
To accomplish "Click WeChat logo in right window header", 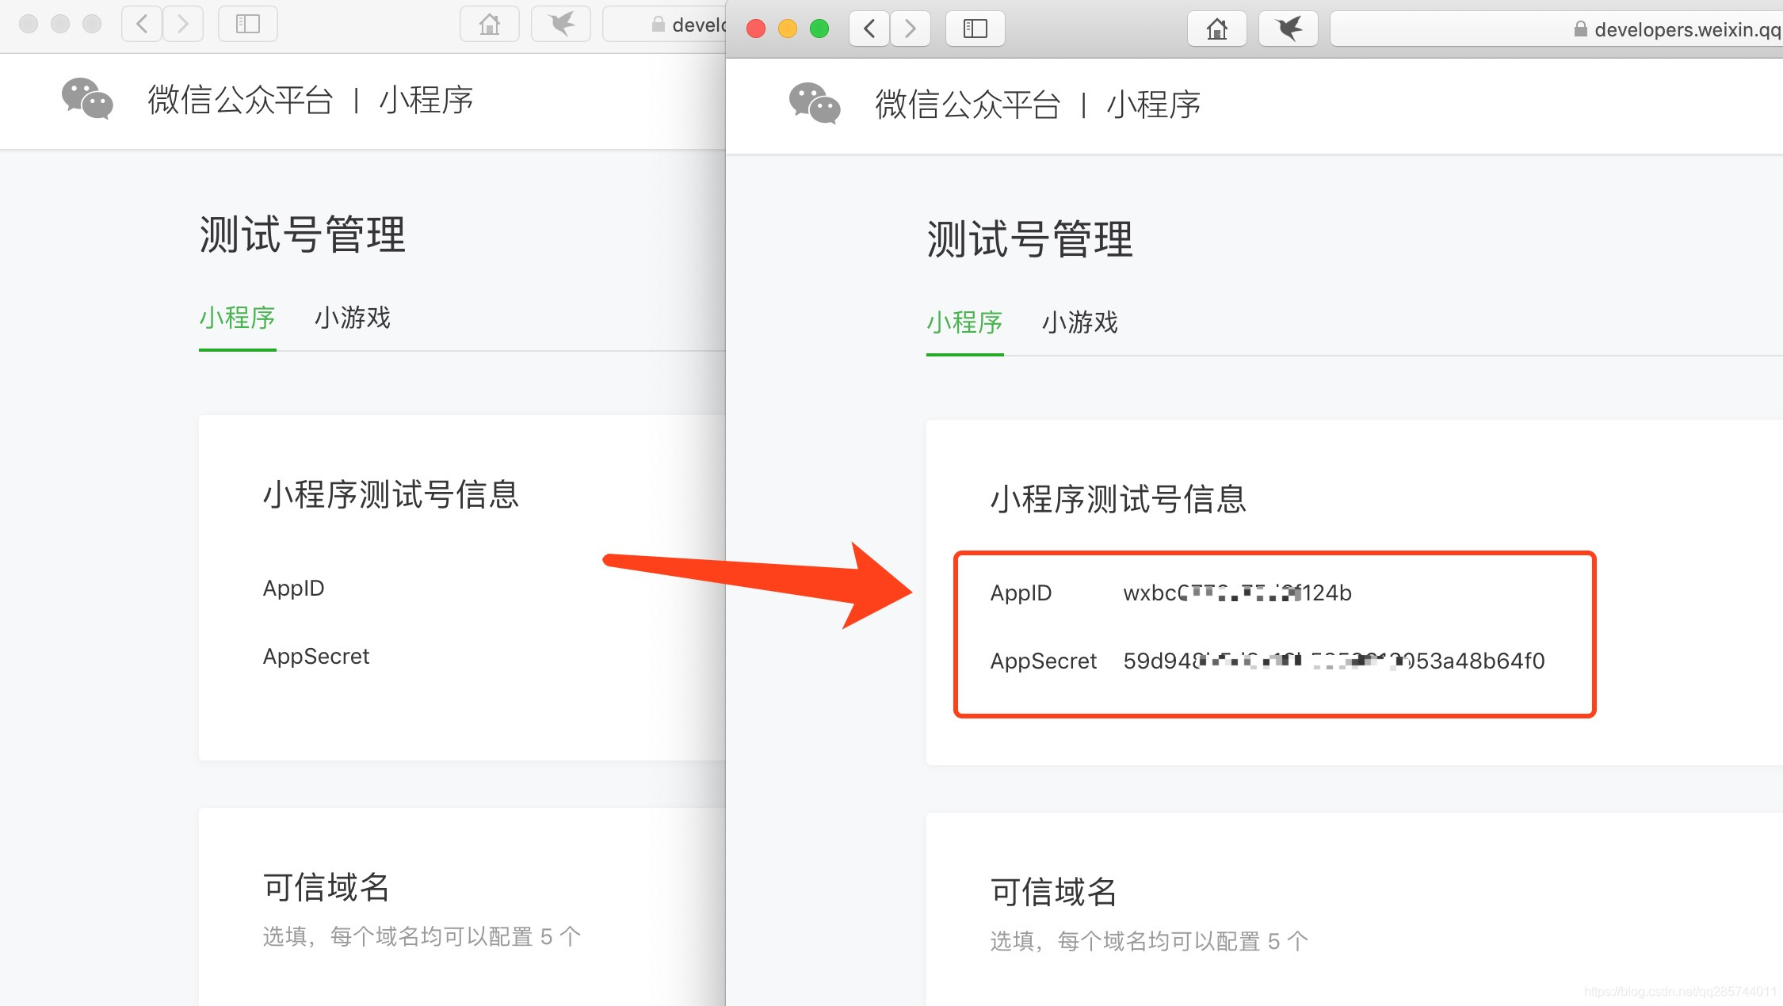I will [x=815, y=104].
